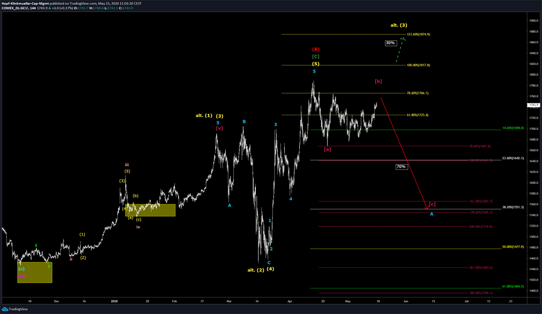Select the 30% probability label box
542x314 pixels.
click(x=390, y=43)
